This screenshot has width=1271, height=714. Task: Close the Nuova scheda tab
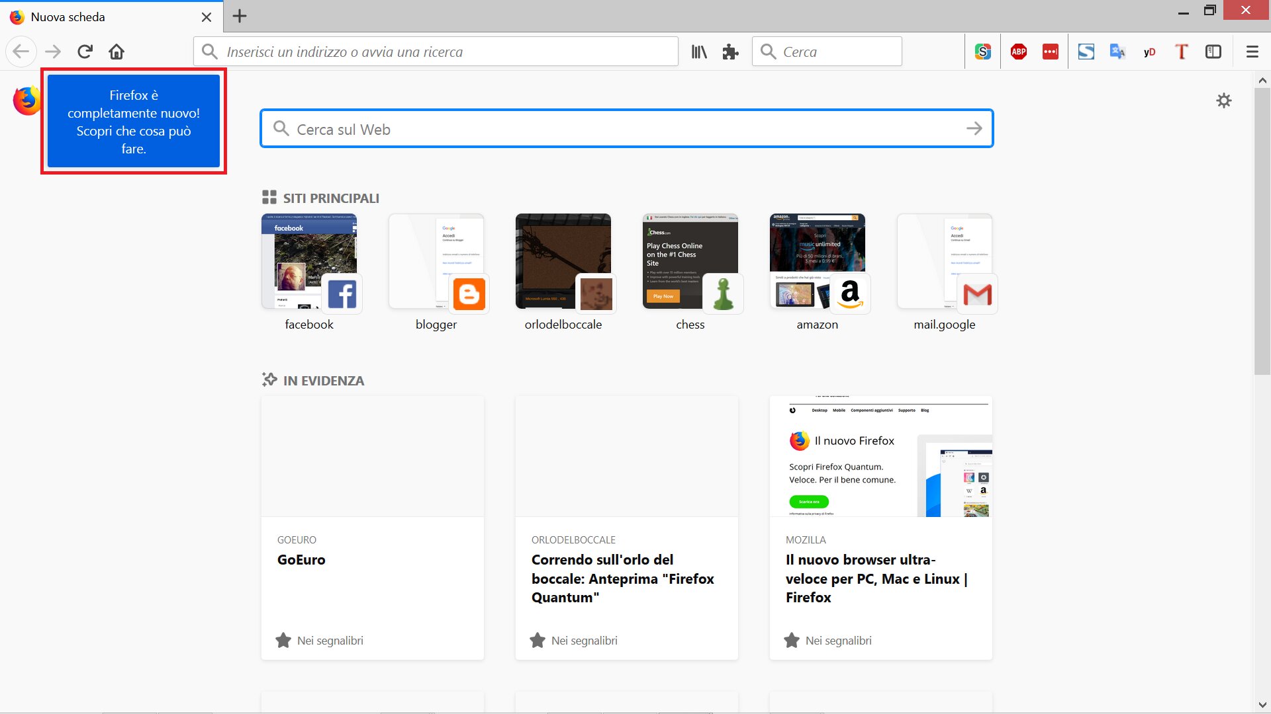click(207, 17)
